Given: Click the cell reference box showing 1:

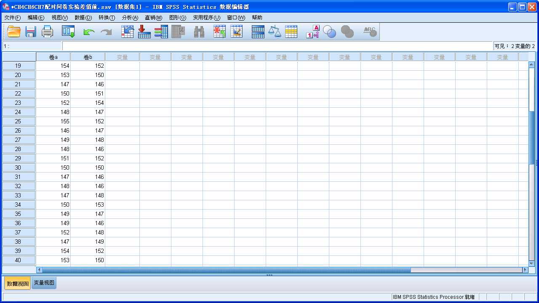Looking at the screenshot, I should click(32, 46).
